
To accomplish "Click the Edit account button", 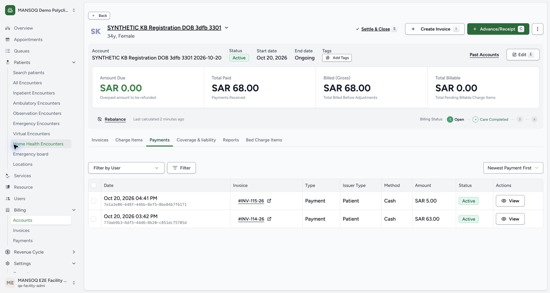I will pyautogui.click(x=523, y=55).
